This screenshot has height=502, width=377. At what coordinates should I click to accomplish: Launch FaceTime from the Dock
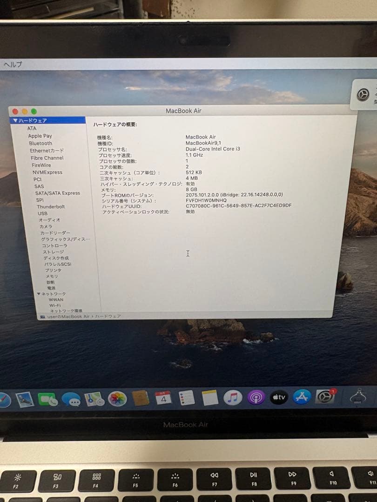tap(48, 399)
